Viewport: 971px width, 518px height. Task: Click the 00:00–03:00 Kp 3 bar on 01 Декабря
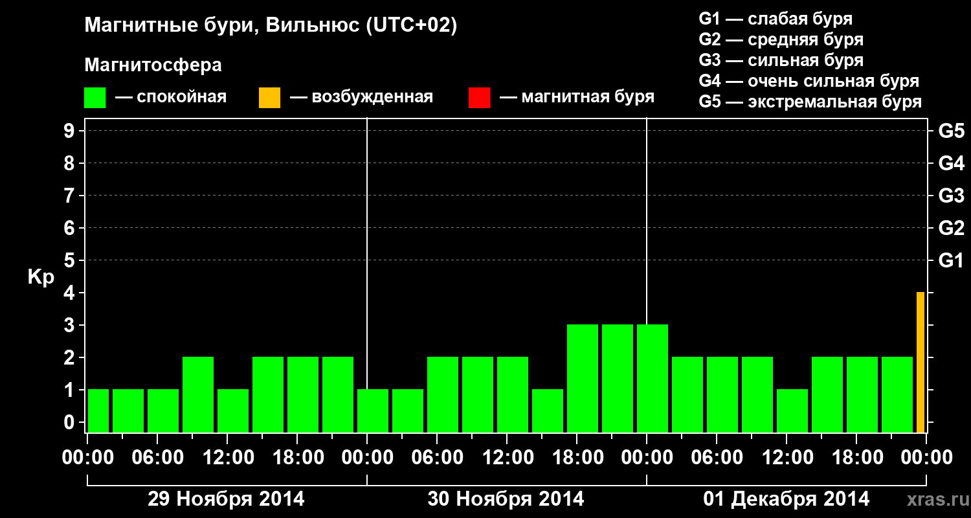click(x=653, y=379)
